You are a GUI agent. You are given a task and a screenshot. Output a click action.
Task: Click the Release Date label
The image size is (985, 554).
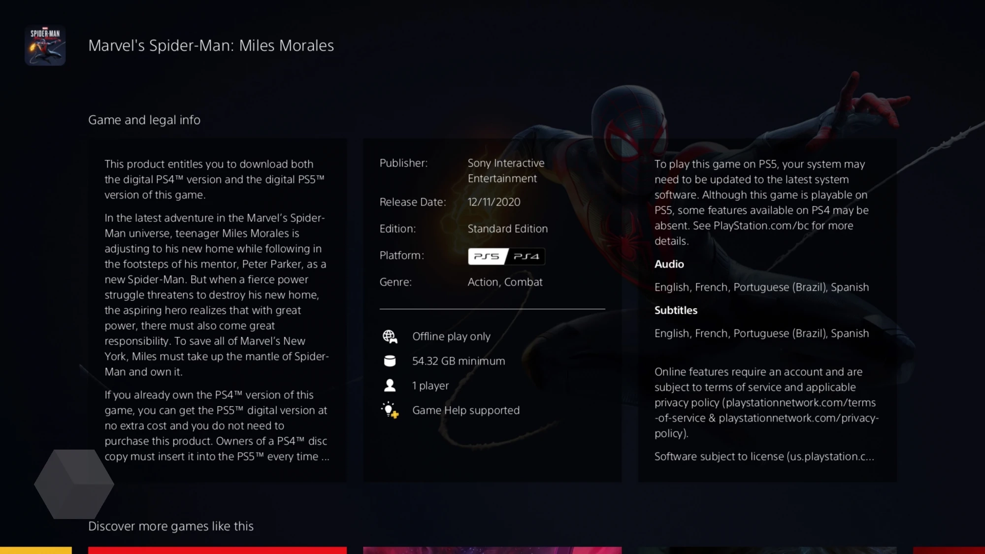coord(413,202)
